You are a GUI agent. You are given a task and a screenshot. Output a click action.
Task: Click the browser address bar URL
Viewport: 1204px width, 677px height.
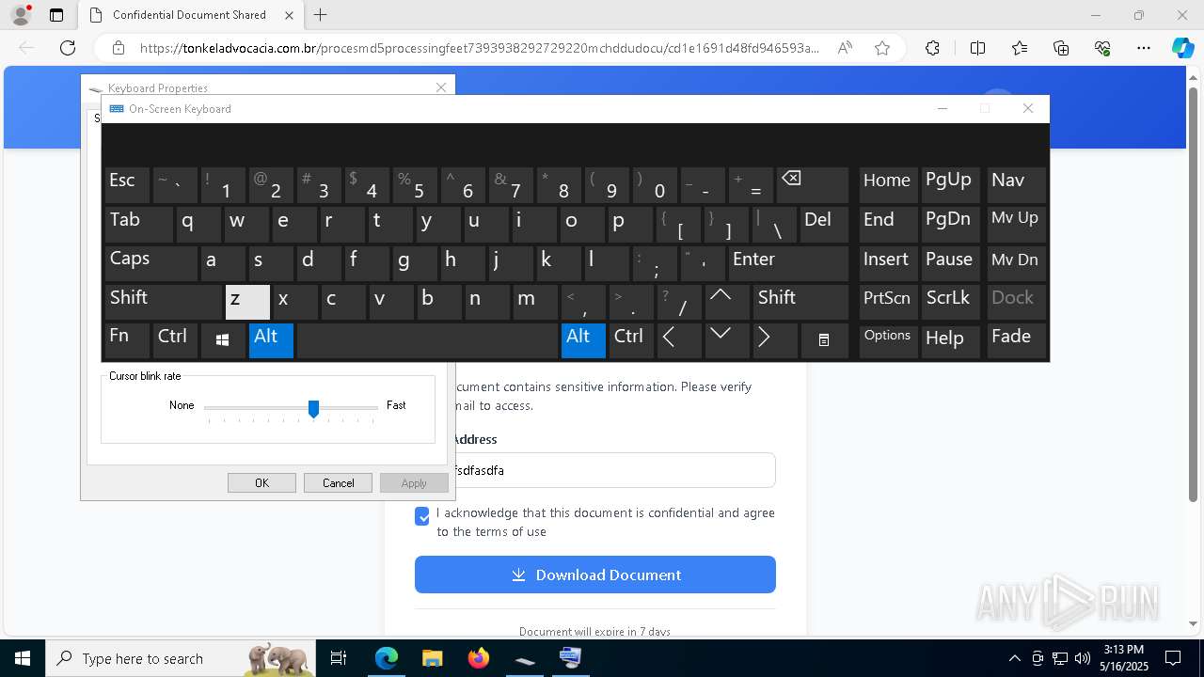click(480, 48)
